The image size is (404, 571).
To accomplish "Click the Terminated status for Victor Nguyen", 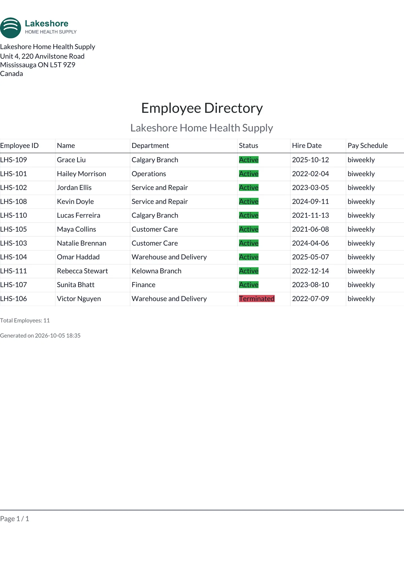I will (257, 299).
